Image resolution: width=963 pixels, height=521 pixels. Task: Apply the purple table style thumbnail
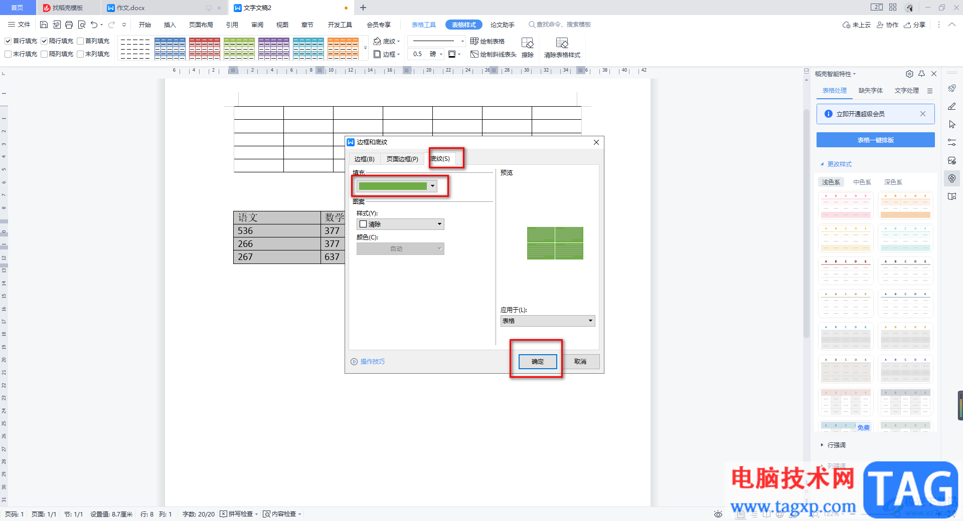tap(274, 49)
